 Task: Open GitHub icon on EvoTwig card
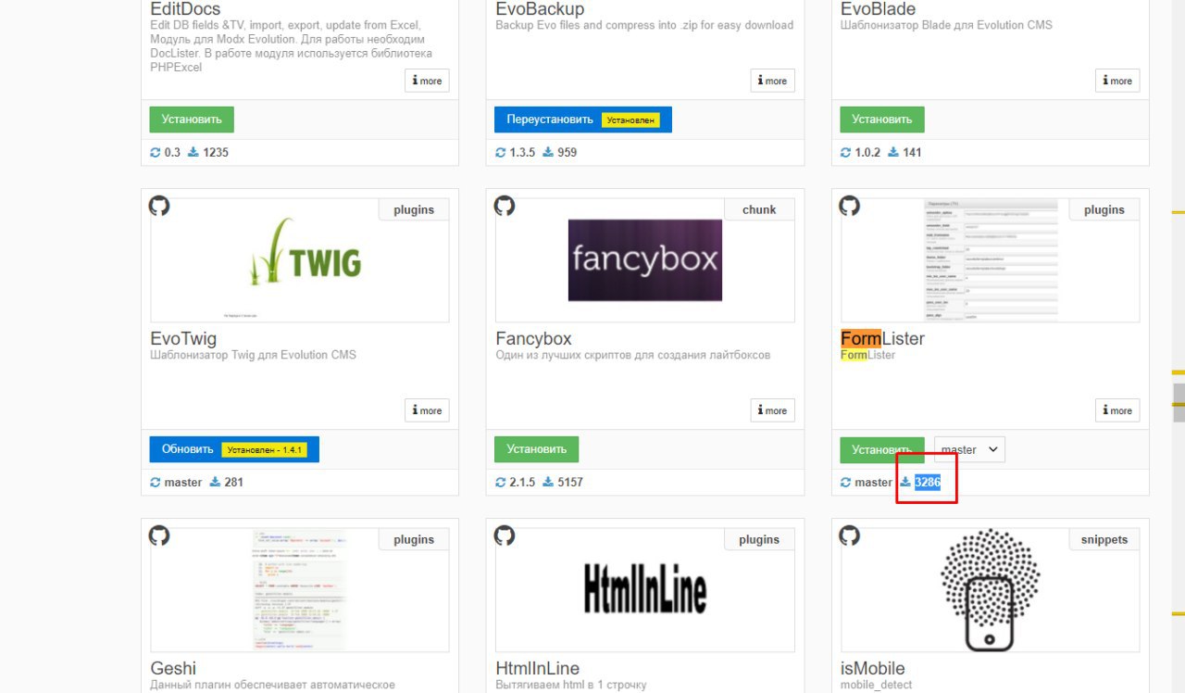(x=159, y=206)
